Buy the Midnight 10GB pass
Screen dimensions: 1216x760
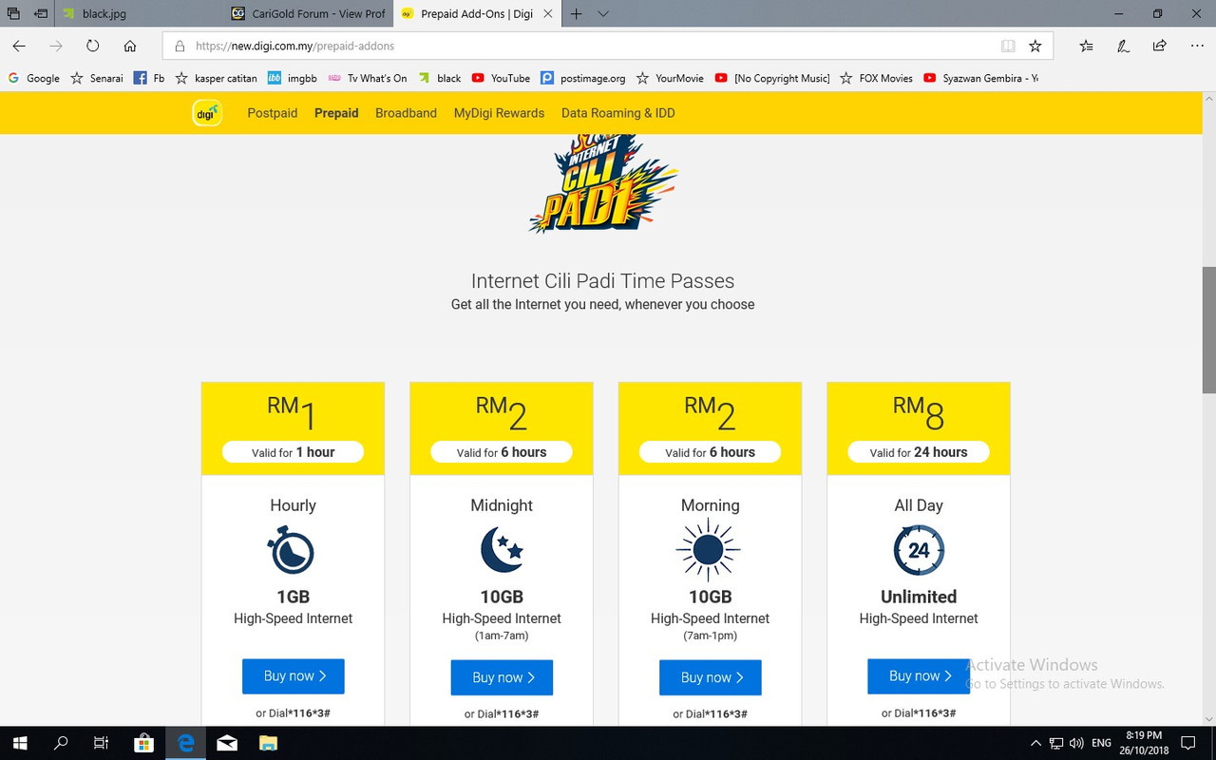tap(502, 677)
